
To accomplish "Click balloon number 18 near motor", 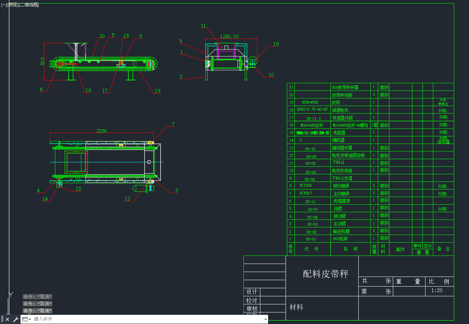I will coord(276,44).
